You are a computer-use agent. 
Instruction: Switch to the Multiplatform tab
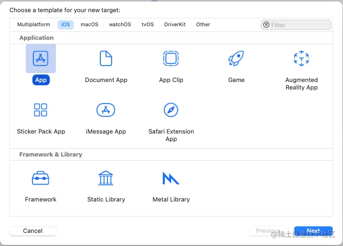tap(34, 24)
